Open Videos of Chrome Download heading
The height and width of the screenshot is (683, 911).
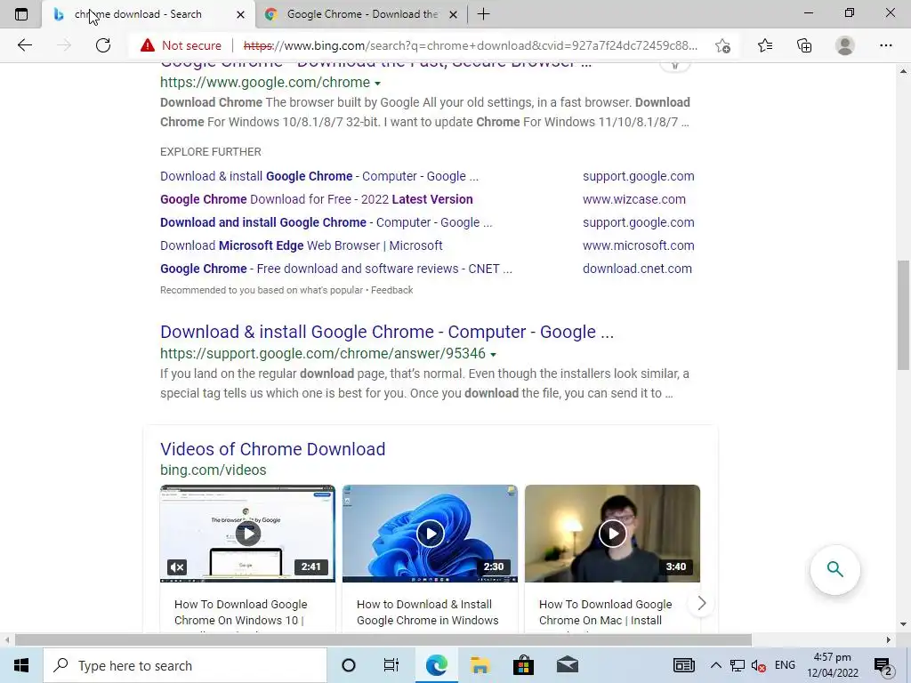coord(272,449)
